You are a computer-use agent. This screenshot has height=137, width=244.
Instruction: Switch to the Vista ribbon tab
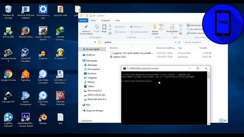(x=117, y=21)
